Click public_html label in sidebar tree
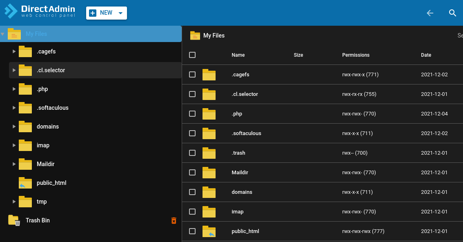The image size is (463, 242). (51, 183)
